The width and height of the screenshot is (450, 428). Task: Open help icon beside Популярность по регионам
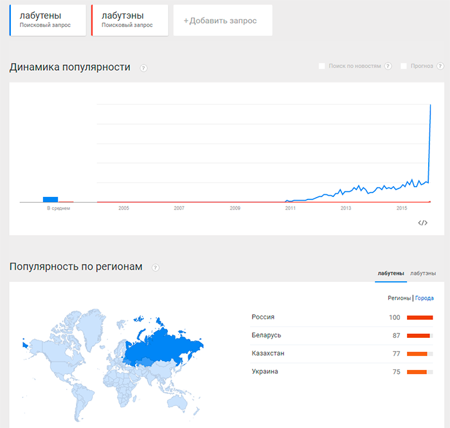click(155, 268)
